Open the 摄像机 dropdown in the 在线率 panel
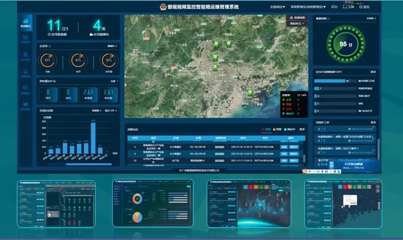The image size is (403, 240). click(112, 46)
